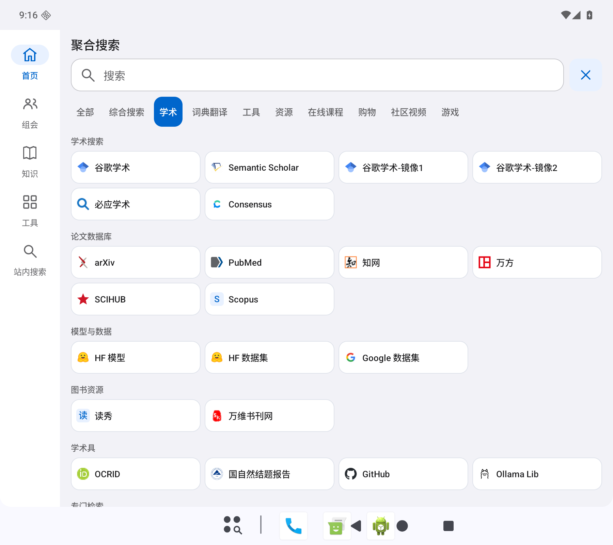Select the 知网 card label
The image size is (613, 545).
coord(371,263)
